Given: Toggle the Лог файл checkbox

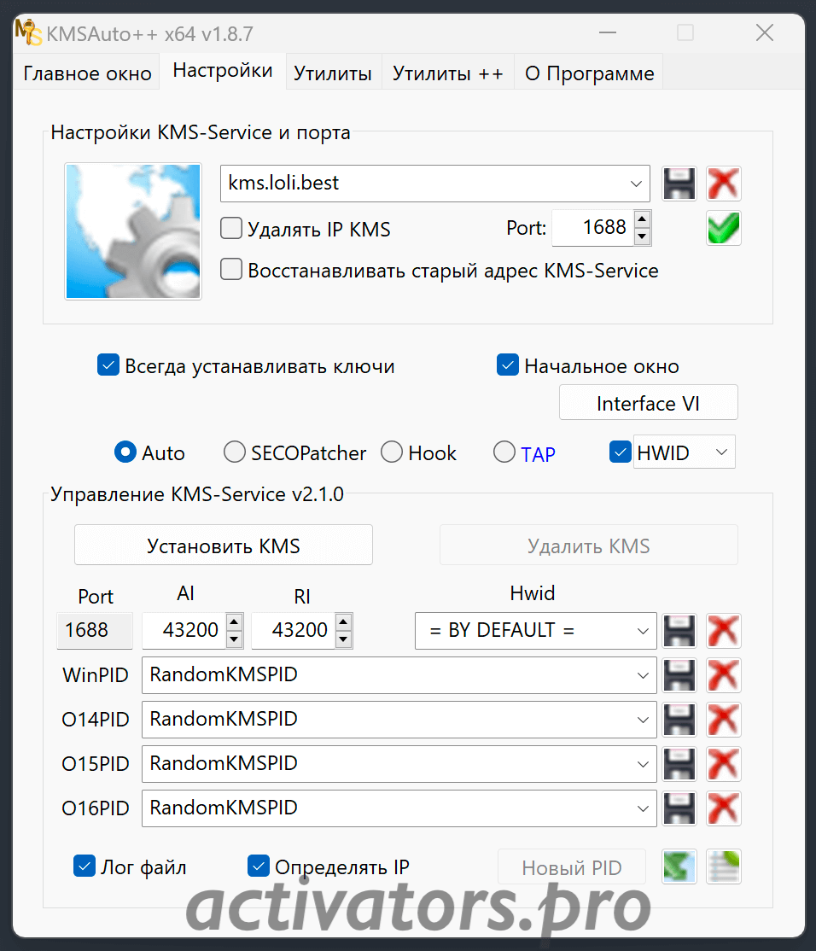Looking at the screenshot, I should tap(85, 867).
